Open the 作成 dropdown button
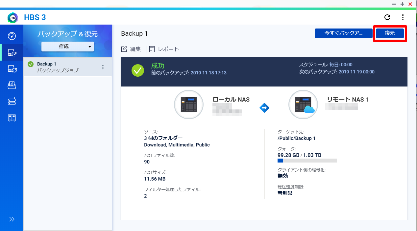 click(68, 47)
